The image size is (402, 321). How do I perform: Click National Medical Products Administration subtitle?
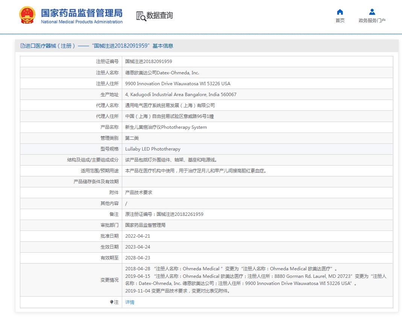(82, 22)
